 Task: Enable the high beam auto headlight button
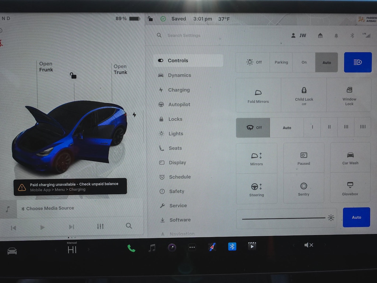(357, 62)
